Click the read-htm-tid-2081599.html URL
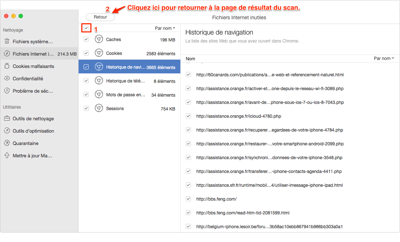 tap(243, 213)
